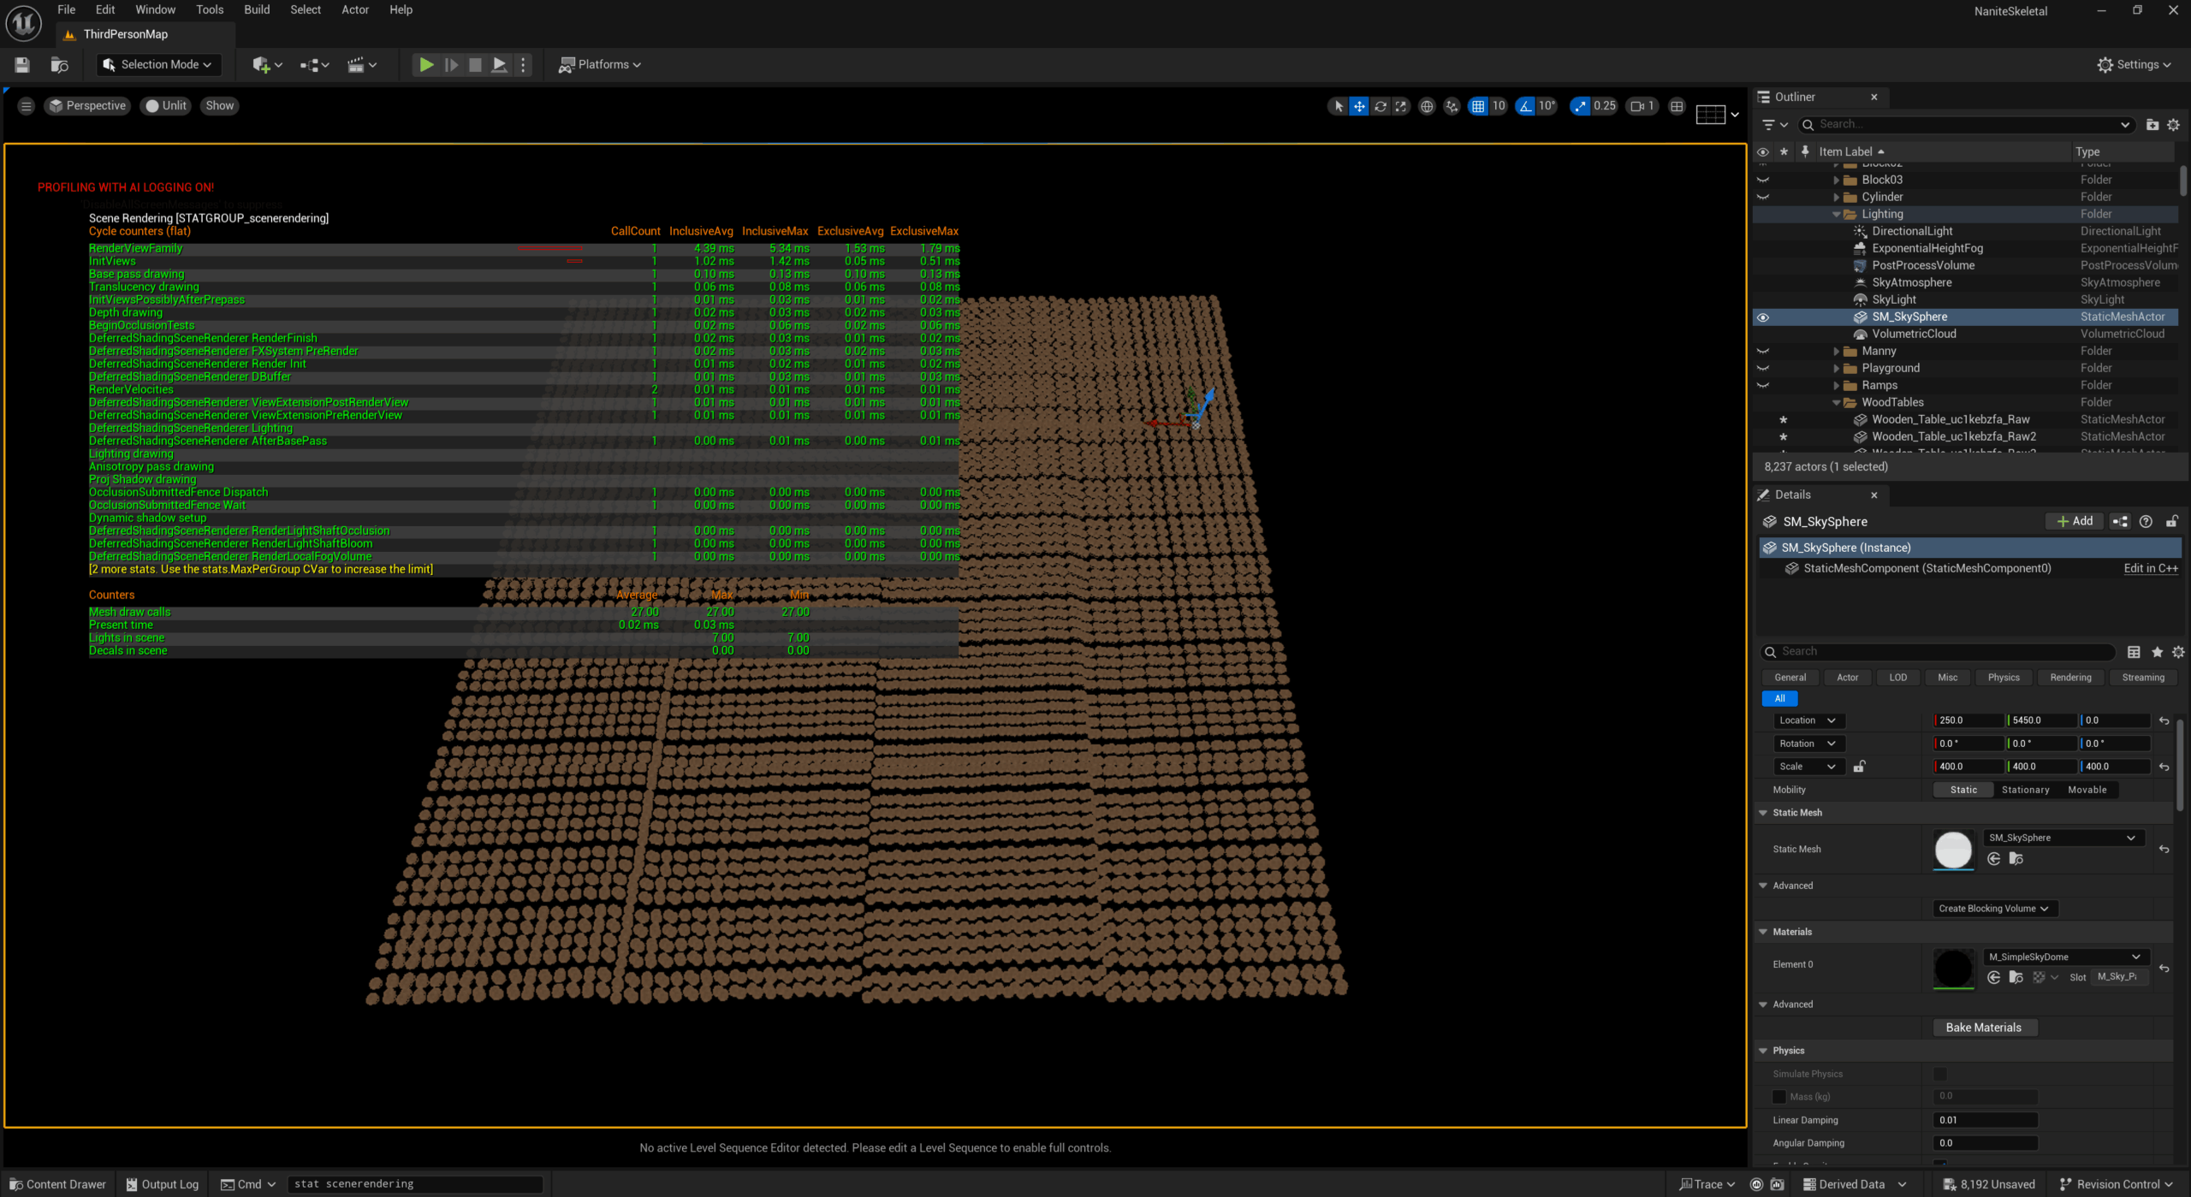Choose the rotate gizmo tool
This screenshot has width=2191, height=1197.
[x=1380, y=106]
